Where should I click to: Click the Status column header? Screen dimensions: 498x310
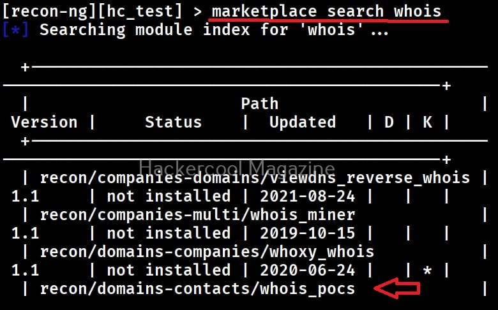click(173, 122)
